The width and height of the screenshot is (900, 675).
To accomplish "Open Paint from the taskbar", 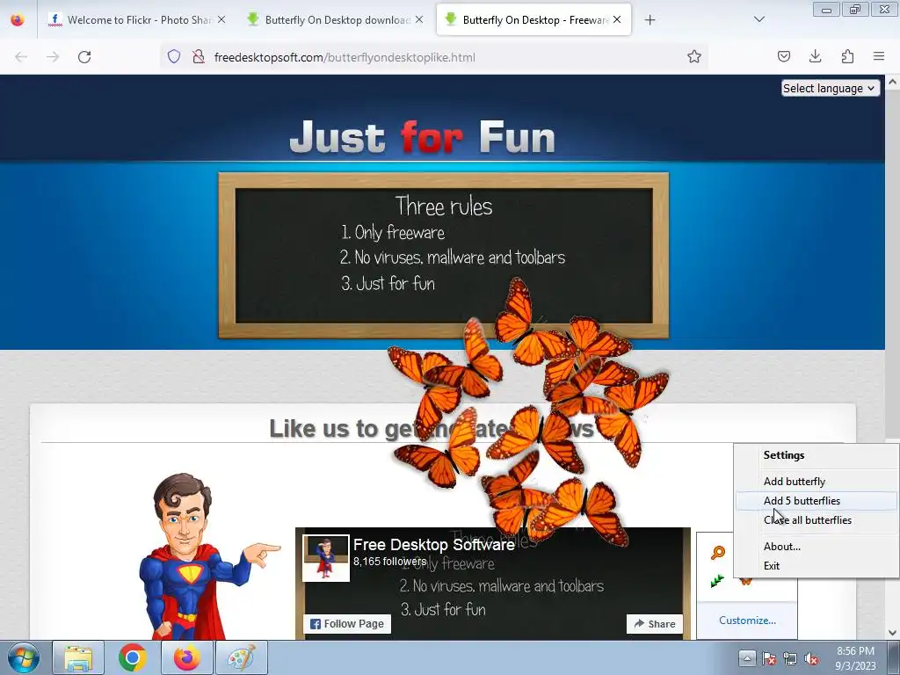I will [x=242, y=657].
